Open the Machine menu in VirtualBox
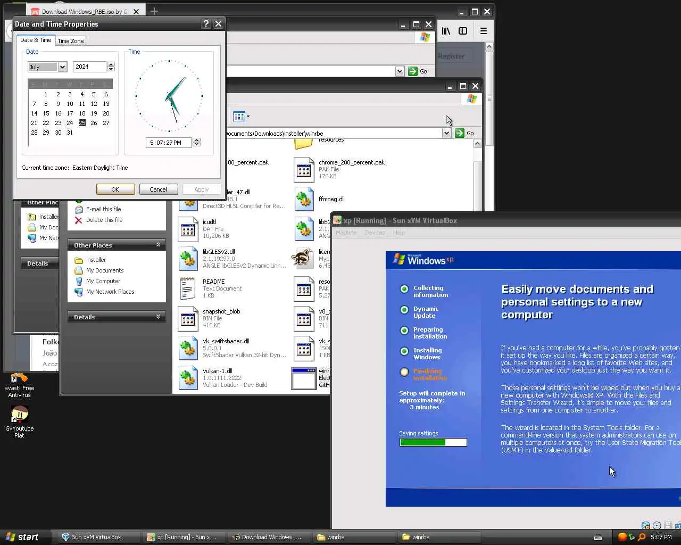Image resolution: width=681 pixels, height=545 pixels. (x=346, y=233)
